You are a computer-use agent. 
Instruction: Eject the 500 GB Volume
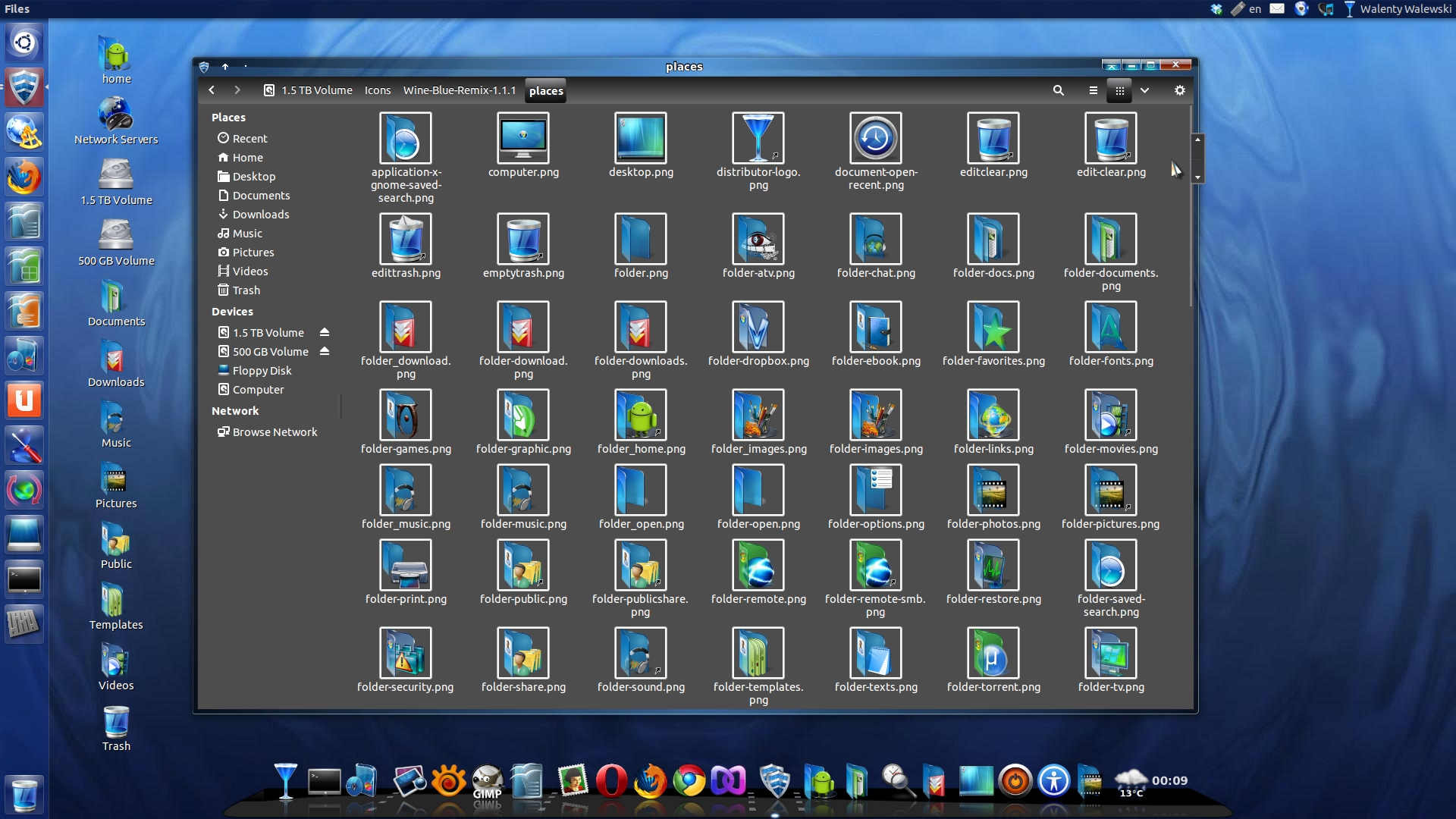(325, 351)
